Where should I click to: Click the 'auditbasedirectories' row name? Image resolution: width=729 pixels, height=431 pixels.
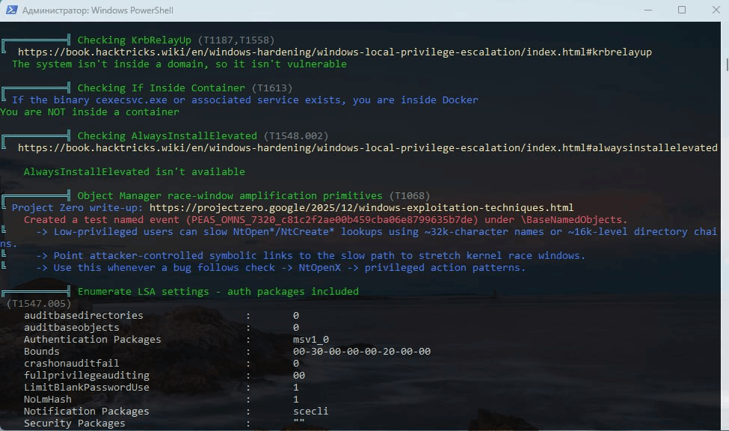tap(84, 316)
